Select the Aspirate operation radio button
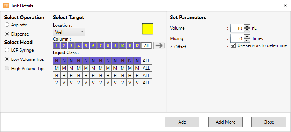 7,25
